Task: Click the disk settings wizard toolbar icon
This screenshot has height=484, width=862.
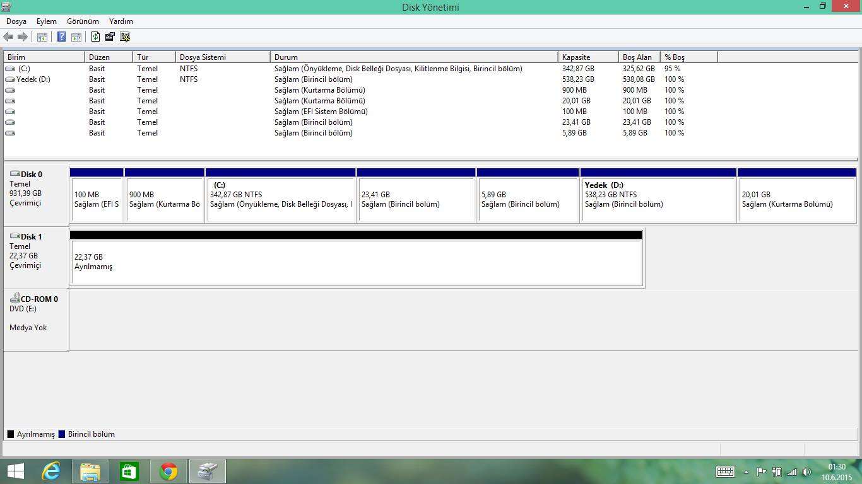Action: click(124, 37)
